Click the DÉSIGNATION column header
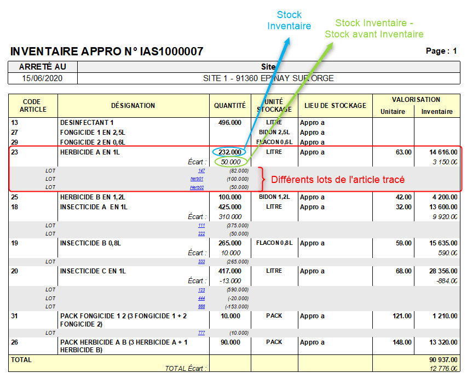This screenshot has height=378, width=467. [x=133, y=106]
